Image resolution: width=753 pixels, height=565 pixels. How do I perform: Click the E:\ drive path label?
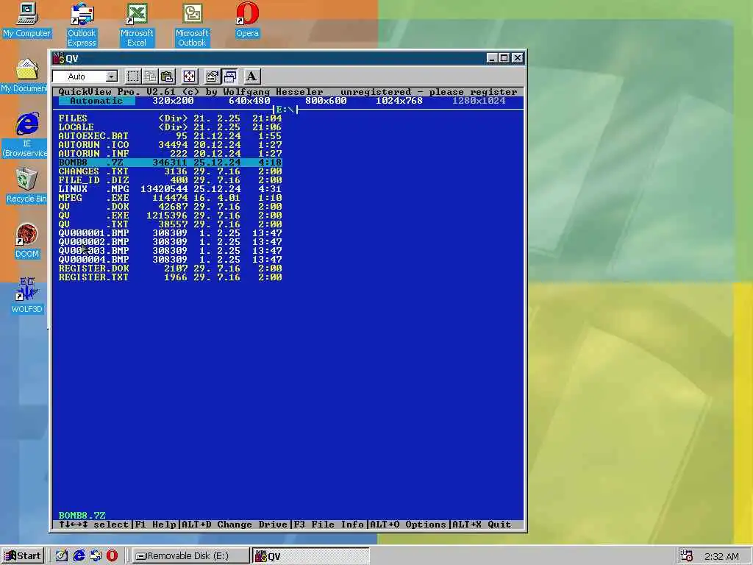[x=285, y=110]
